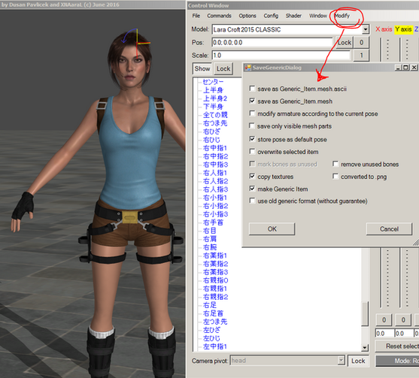Click the Pos input field
Image resolution: width=419 pixels, height=378 pixels.
pyautogui.click(x=272, y=42)
